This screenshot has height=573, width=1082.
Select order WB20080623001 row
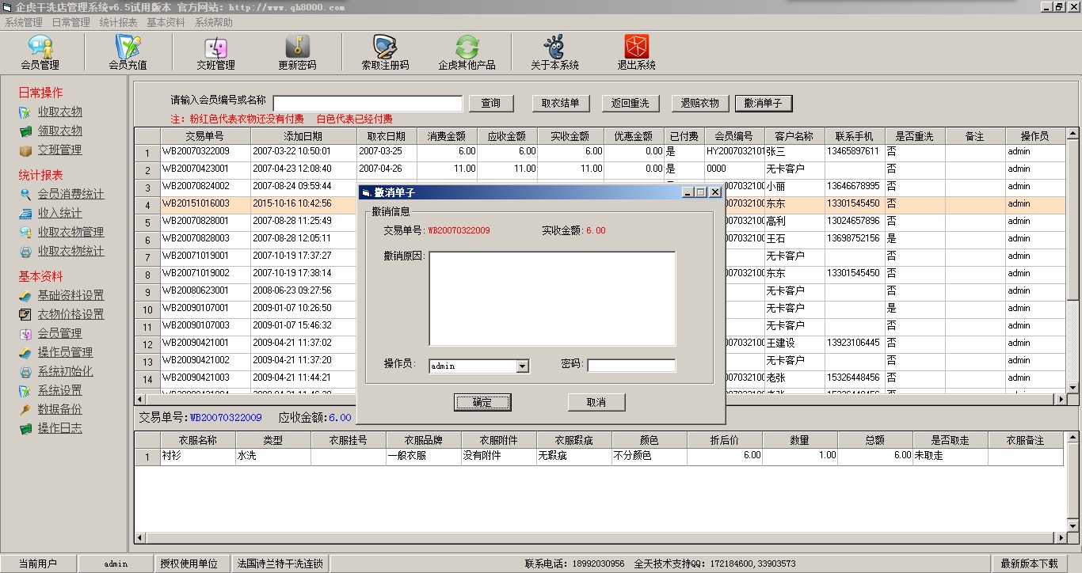click(x=600, y=291)
